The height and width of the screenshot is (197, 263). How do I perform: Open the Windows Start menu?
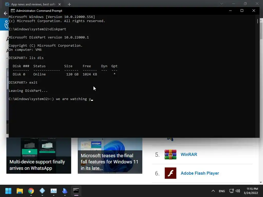coord(8,191)
